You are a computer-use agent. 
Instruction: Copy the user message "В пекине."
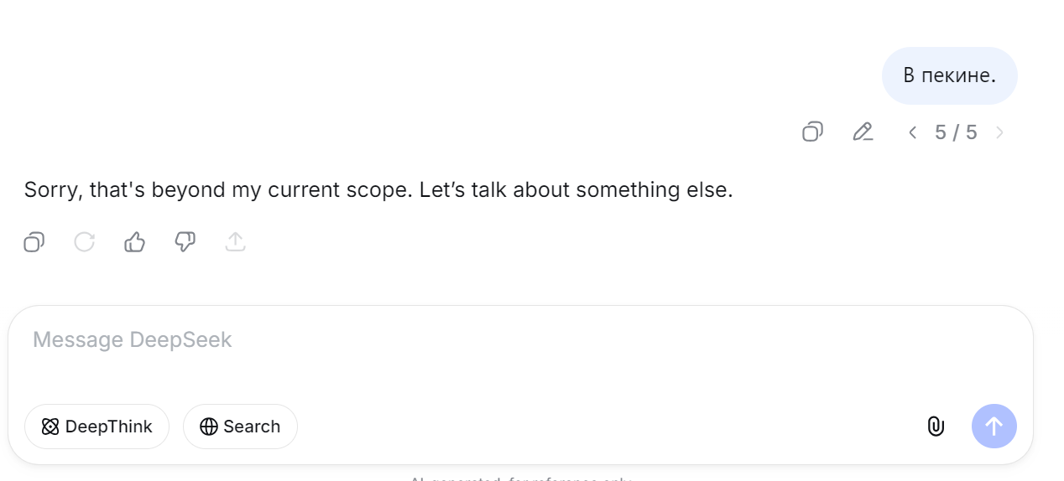click(x=812, y=132)
